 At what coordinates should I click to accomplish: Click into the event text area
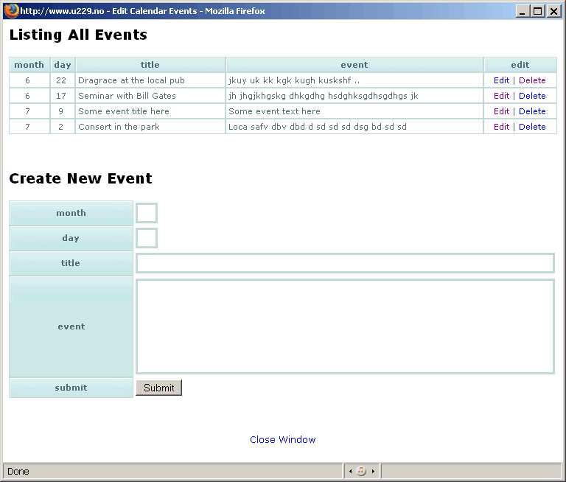[345, 326]
